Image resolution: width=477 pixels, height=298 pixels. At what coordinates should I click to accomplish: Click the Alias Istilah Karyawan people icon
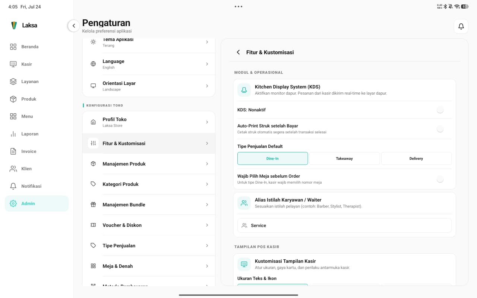pyautogui.click(x=244, y=203)
